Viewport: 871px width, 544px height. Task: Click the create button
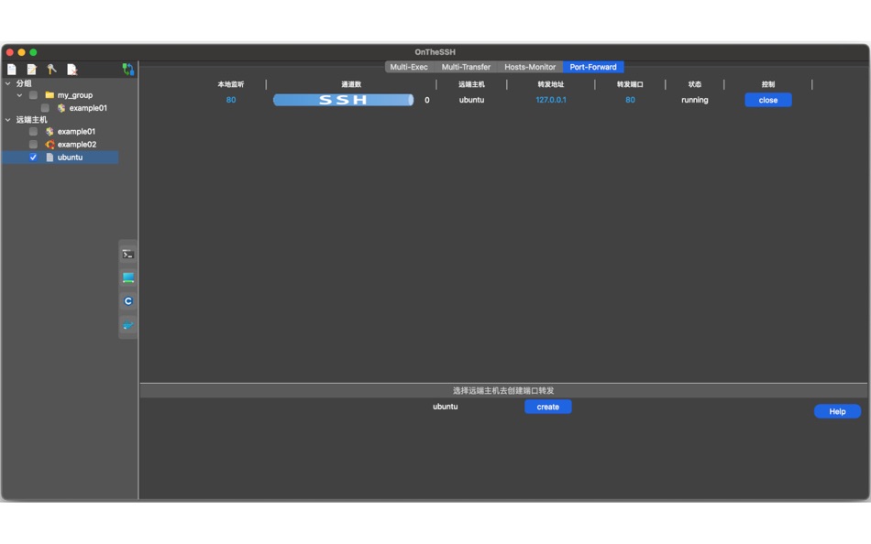click(x=547, y=407)
